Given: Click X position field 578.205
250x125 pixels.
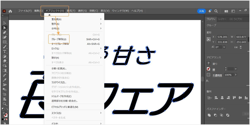Looking at the screenshot, I should tap(222, 37).
